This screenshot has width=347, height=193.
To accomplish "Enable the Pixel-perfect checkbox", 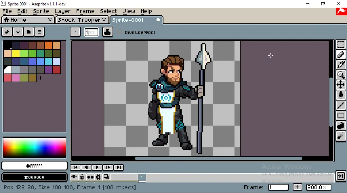I will tap(120, 32).
